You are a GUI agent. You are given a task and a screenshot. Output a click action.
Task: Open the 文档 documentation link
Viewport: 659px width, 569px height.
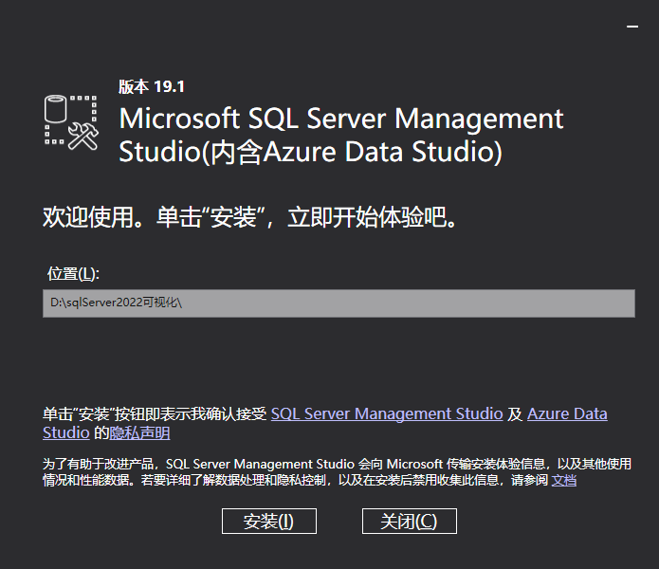click(x=563, y=480)
